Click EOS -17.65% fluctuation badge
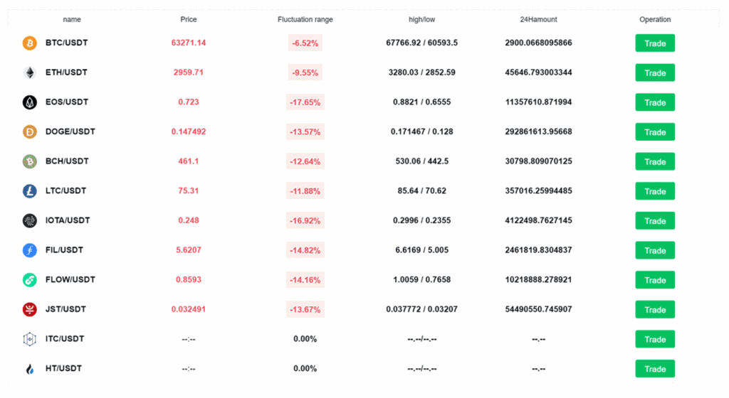This screenshot has width=729, height=398. pyautogui.click(x=305, y=102)
